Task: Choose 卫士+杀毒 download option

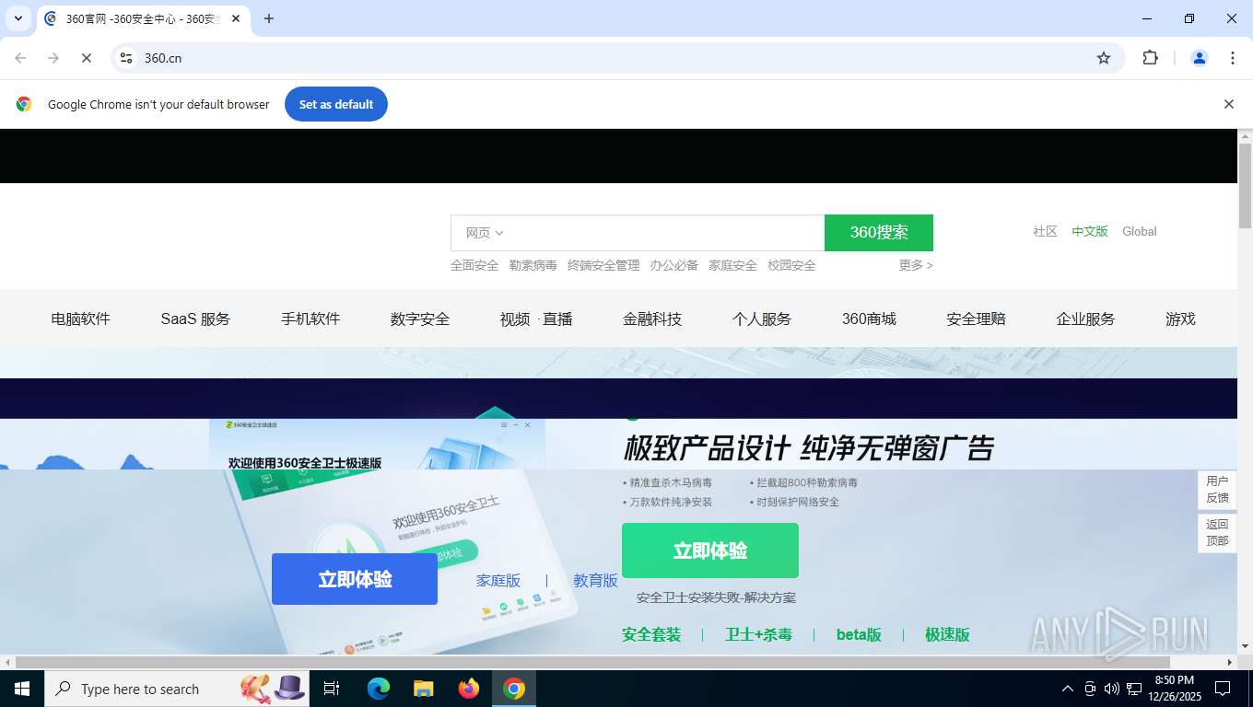Action: click(x=758, y=635)
